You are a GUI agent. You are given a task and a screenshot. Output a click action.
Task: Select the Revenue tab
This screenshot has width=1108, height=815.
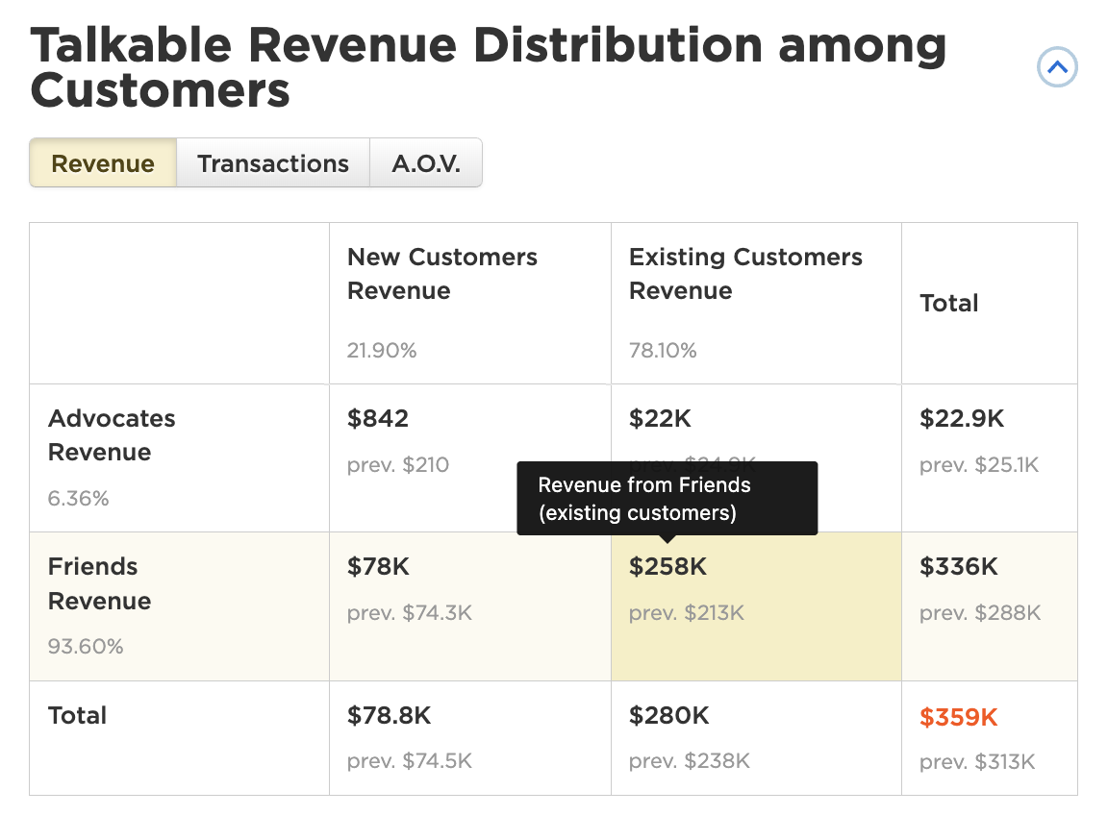click(102, 162)
